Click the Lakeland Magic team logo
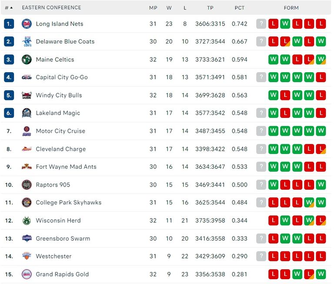 click(27, 113)
